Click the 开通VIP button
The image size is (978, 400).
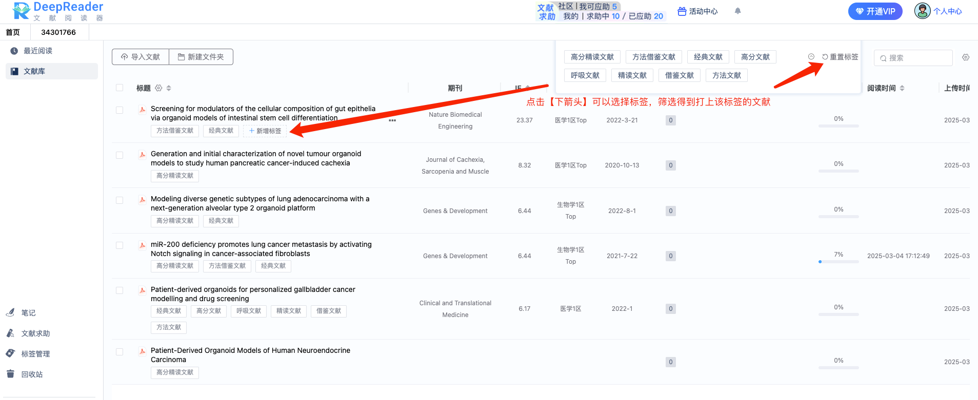875,11
